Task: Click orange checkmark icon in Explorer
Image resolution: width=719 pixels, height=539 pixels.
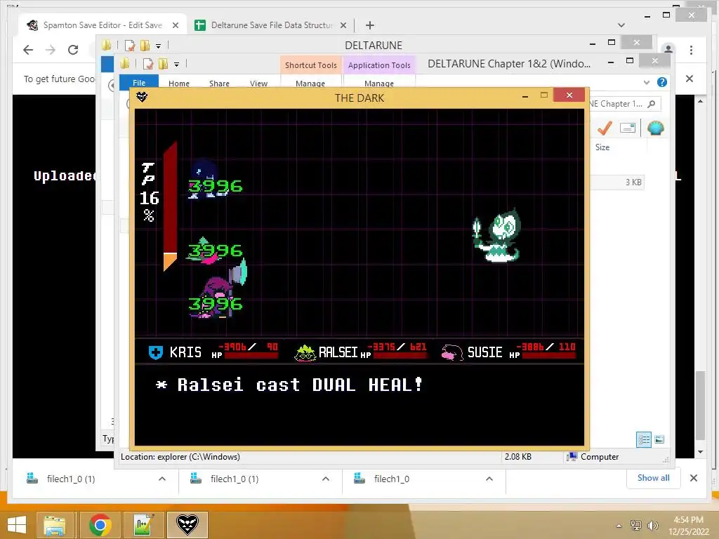Action: [x=605, y=128]
